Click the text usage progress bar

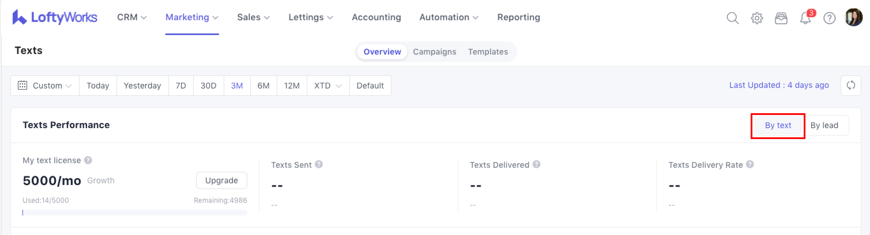tap(135, 212)
